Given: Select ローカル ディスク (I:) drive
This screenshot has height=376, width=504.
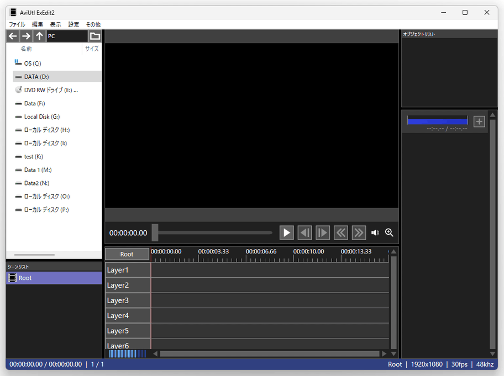Looking at the screenshot, I should (x=57, y=143).
